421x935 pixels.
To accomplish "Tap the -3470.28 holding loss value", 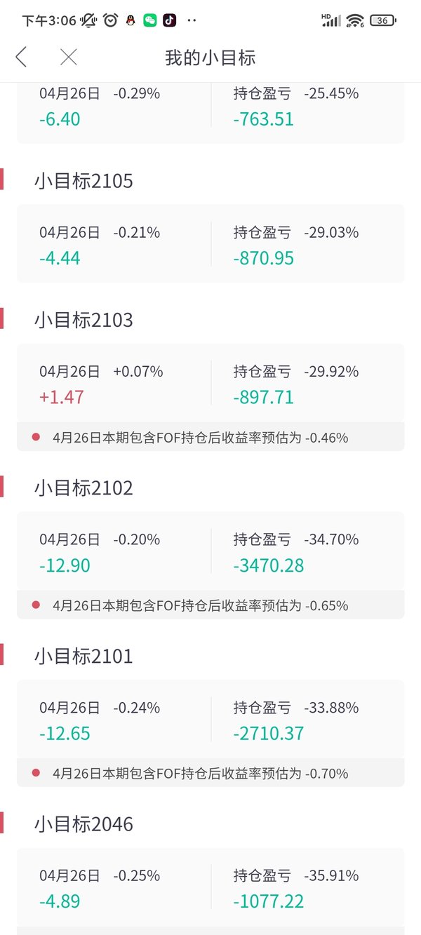I will pyautogui.click(x=269, y=565).
